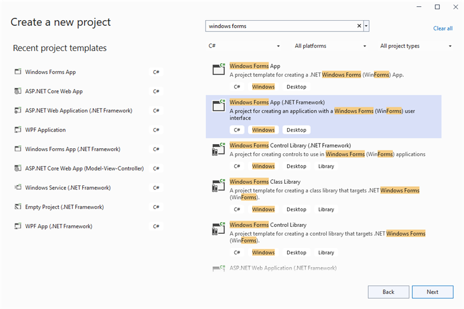464x309 pixels.
Task: Click Library tag of Windows Forms Class Library
Action: pyautogui.click(x=326, y=209)
